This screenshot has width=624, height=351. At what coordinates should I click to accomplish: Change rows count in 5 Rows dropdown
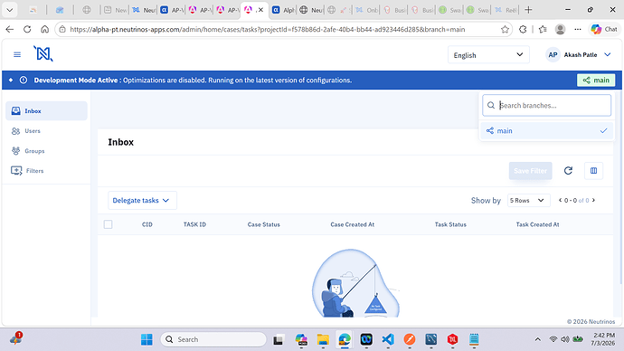[x=528, y=200]
